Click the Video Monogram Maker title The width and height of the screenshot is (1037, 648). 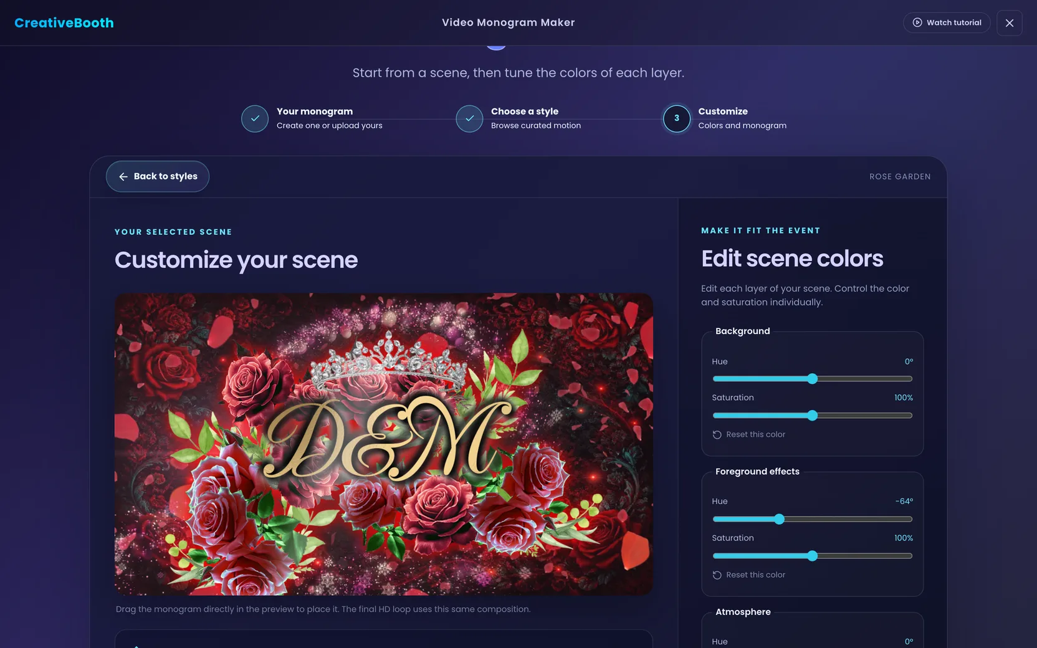tap(509, 22)
